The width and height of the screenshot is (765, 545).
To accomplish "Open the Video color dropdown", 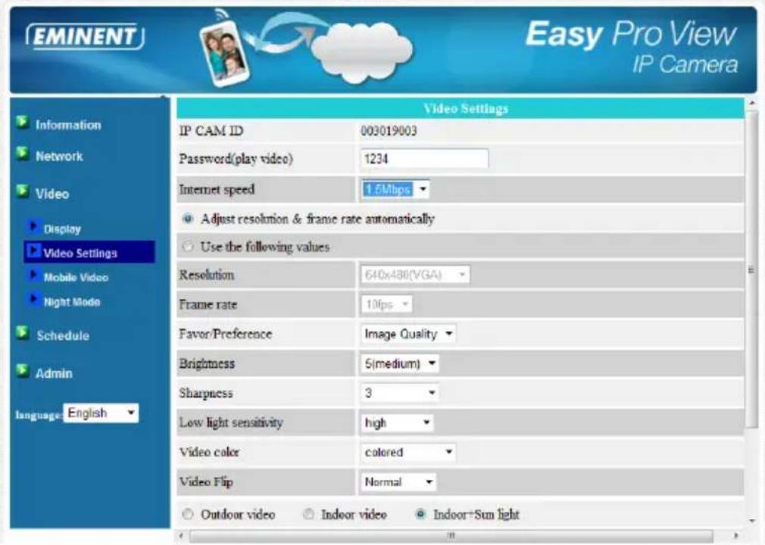I will (x=408, y=453).
